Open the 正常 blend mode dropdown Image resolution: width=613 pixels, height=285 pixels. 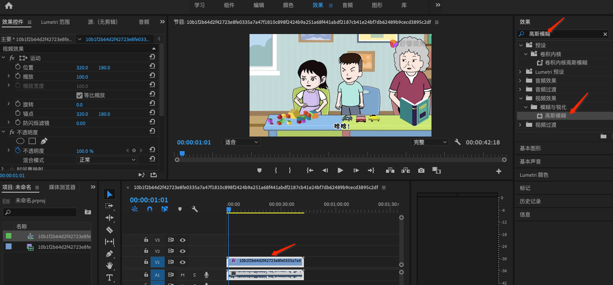click(x=107, y=160)
